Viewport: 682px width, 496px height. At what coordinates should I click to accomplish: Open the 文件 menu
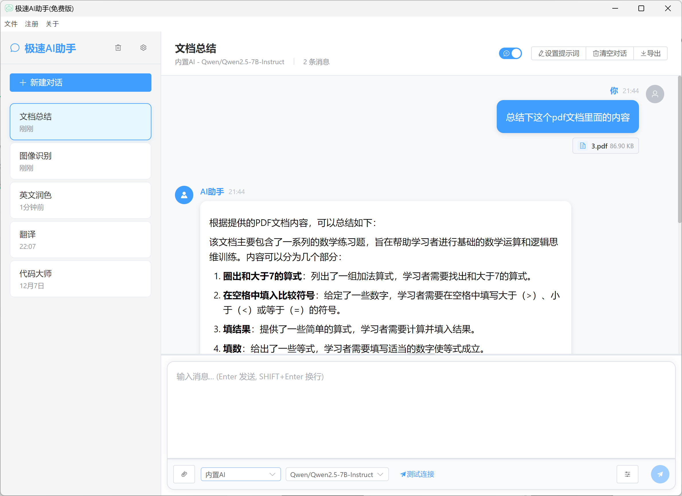(11, 24)
